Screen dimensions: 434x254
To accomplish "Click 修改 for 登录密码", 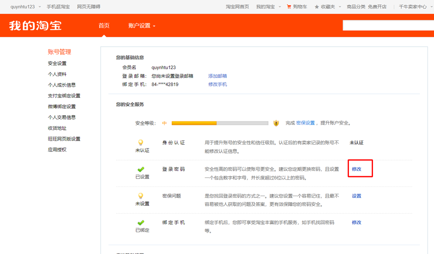I will 357,169.
